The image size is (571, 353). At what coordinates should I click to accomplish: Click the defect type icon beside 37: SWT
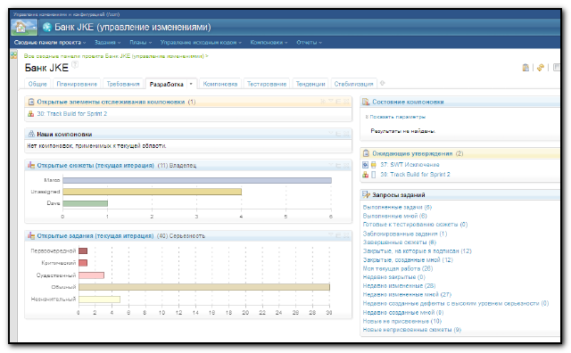[x=365, y=165]
